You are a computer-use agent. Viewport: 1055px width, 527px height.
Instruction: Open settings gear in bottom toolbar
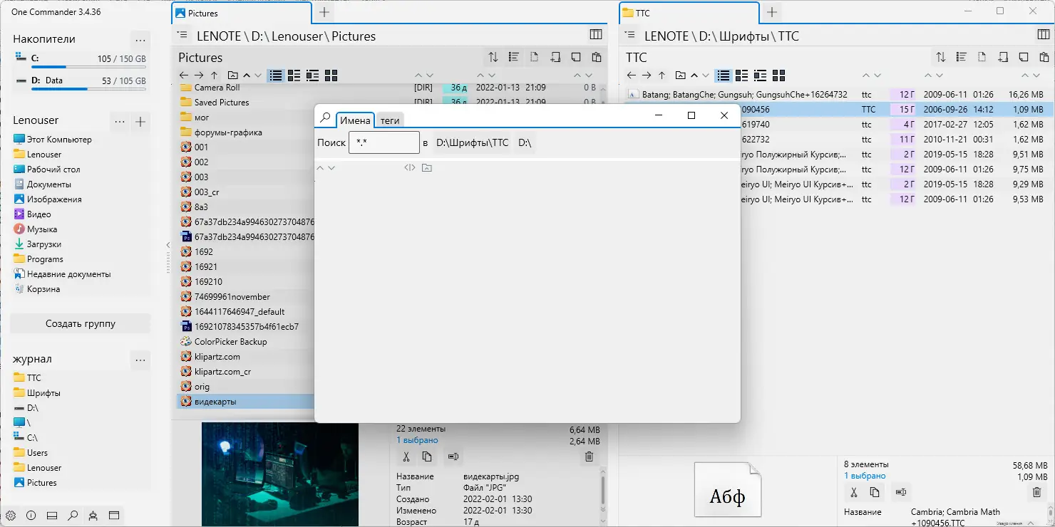pyautogui.click(x=11, y=516)
